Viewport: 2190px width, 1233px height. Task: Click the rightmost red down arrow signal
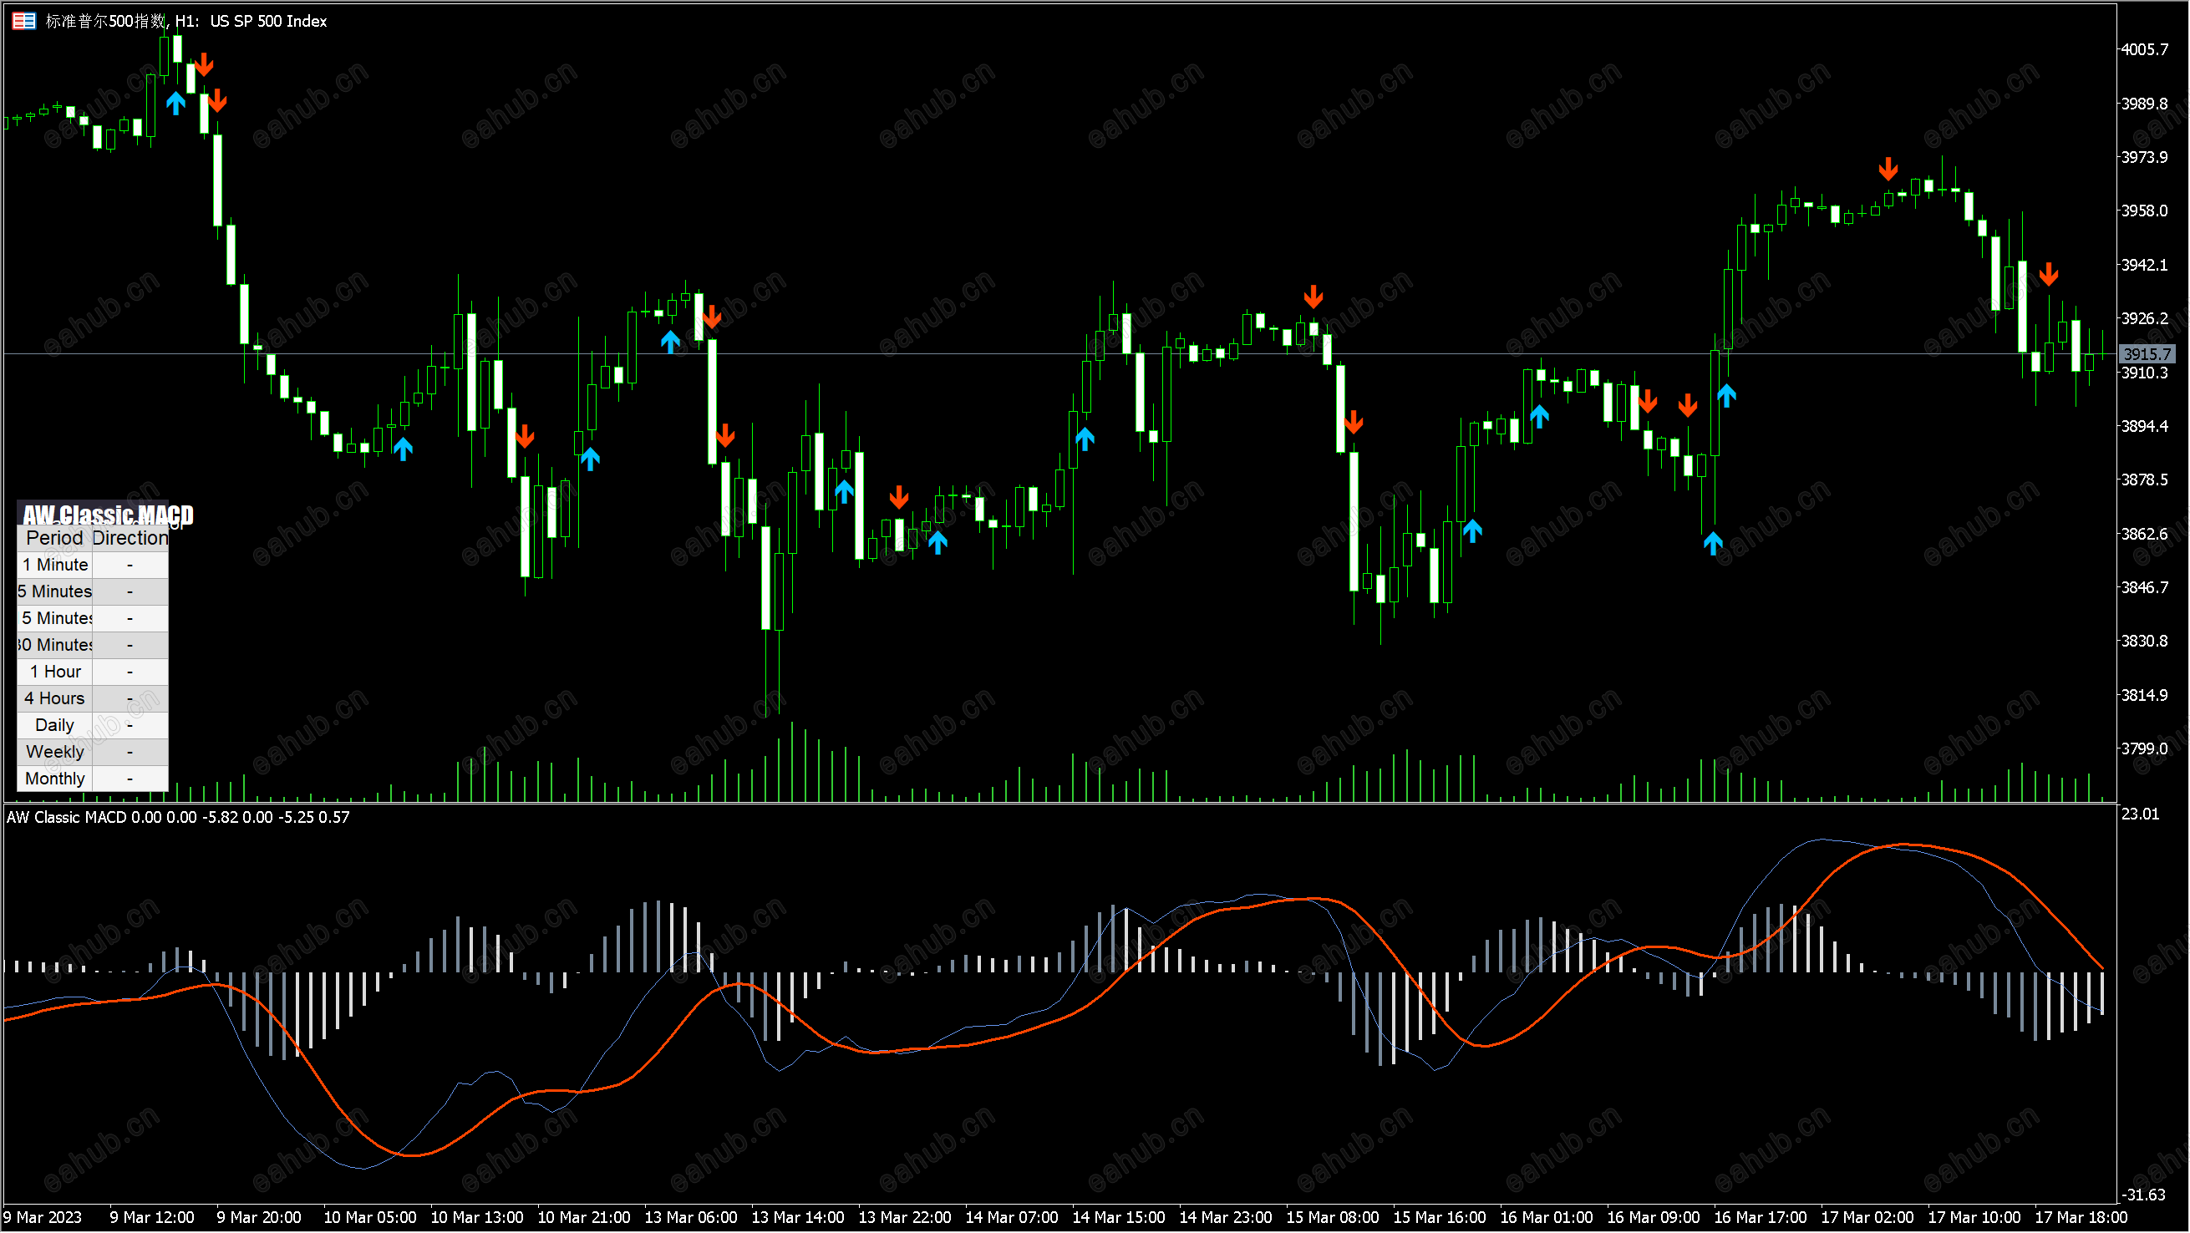[2050, 275]
